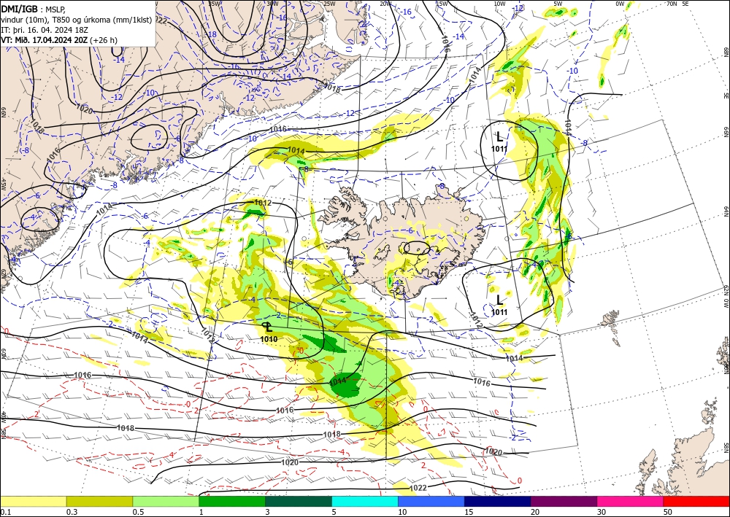Click the '15W' longitude label at top
Screen dimensions: 730x517
click(x=442, y=4)
